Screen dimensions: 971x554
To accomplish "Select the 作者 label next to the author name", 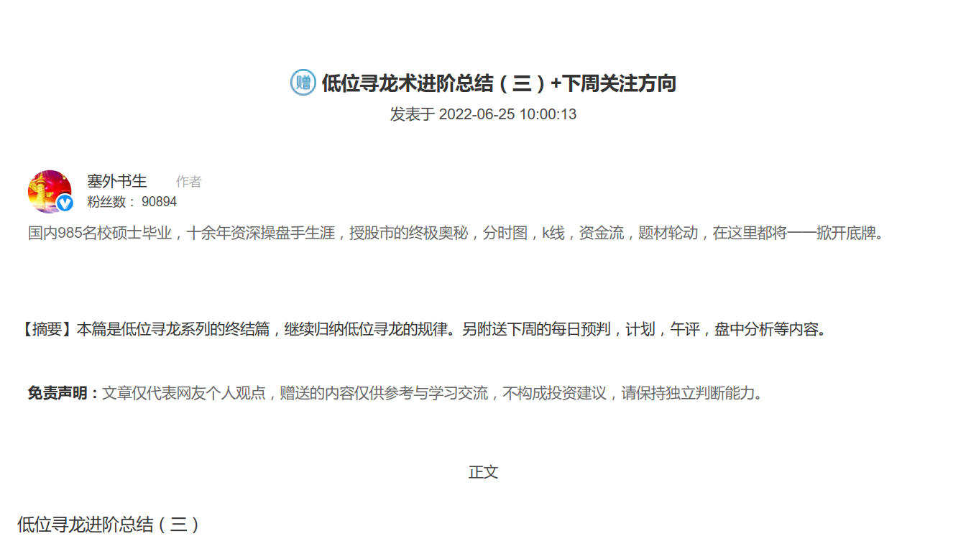I will click(x=188, y=181).
